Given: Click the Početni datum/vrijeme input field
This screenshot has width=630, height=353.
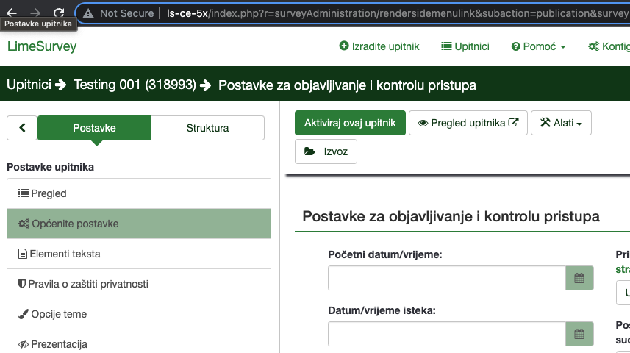Looking at the screenshot, I should [x=446, y=279].
